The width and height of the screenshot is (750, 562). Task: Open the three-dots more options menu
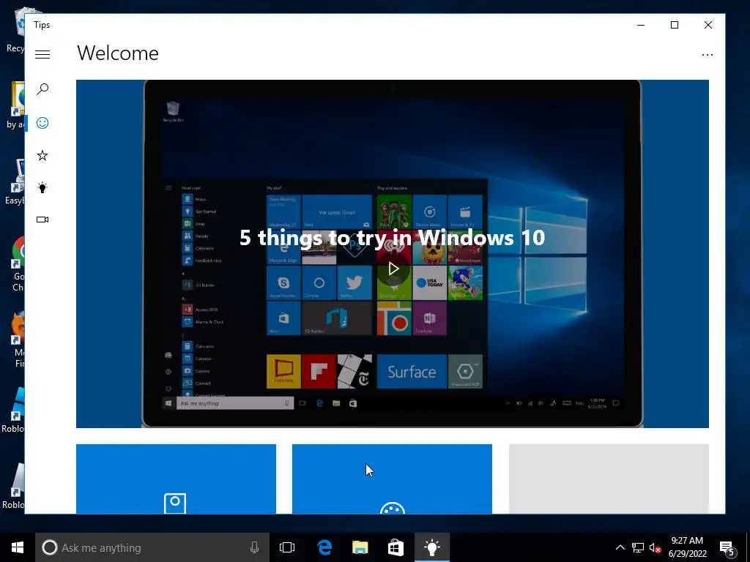pyautogui.click(x=708, y=55)
